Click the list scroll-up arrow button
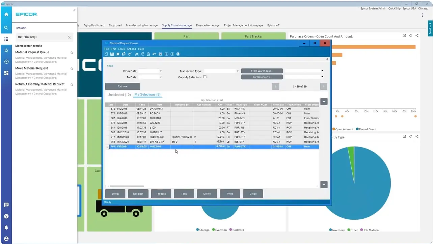The width and height of the screenshot is (433, 244). click(324, 101)
